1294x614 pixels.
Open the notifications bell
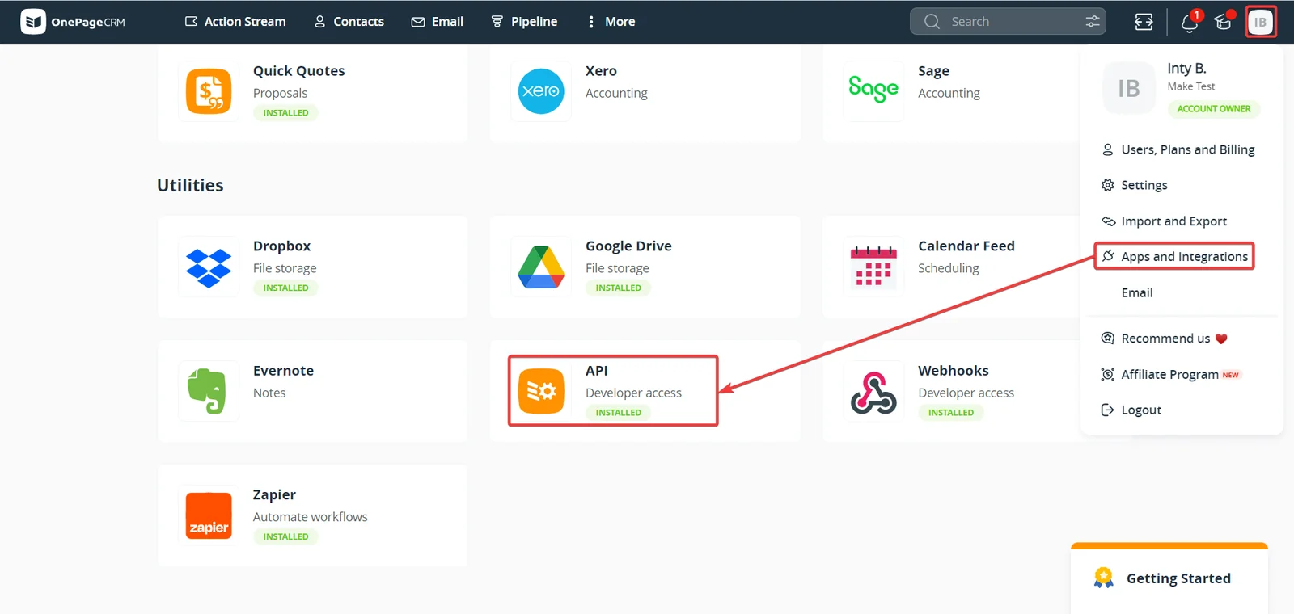pos(1189,22)
